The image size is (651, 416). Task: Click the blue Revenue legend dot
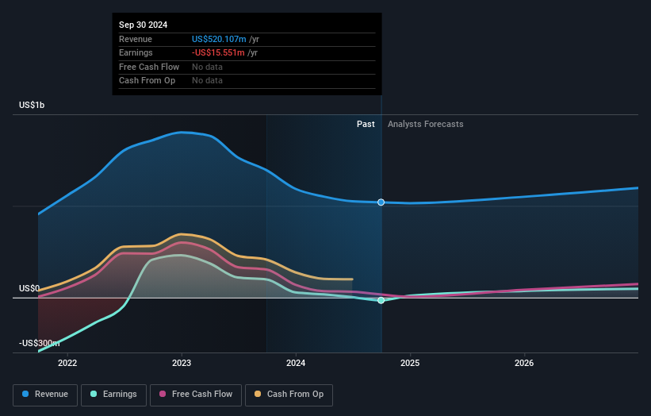click(x=25, y=394)
